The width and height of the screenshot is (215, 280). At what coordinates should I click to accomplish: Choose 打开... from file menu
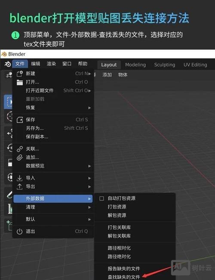click(x=53, y=82)
